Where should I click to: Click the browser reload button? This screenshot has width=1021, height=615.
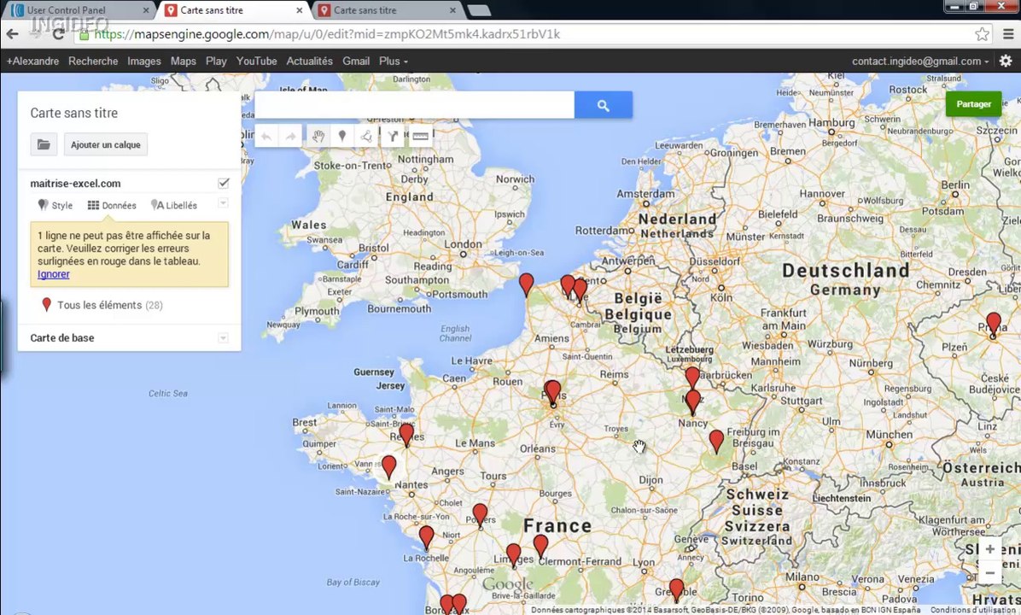click(x=58, y=34)
